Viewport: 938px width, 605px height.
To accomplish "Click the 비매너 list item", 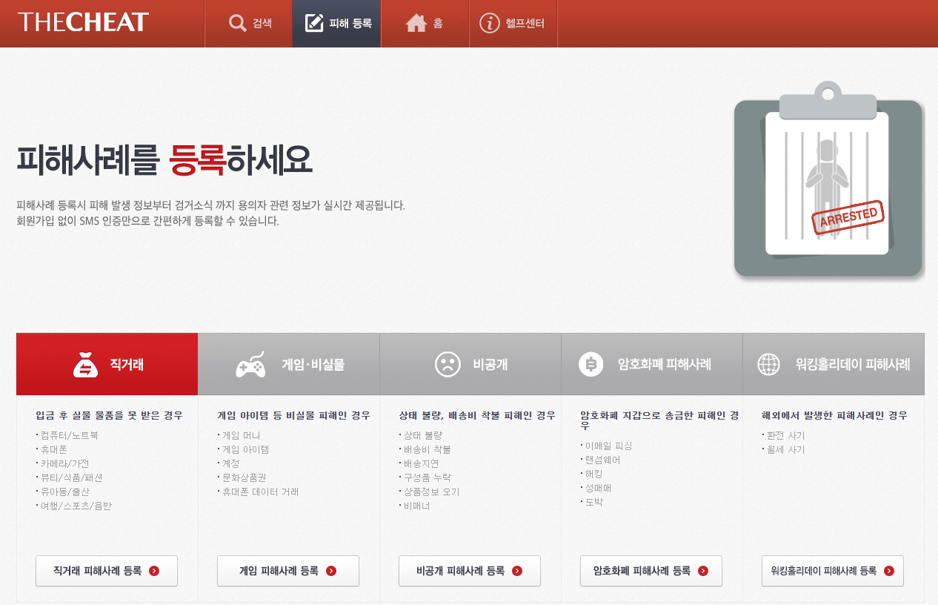I will coord(416,506).
